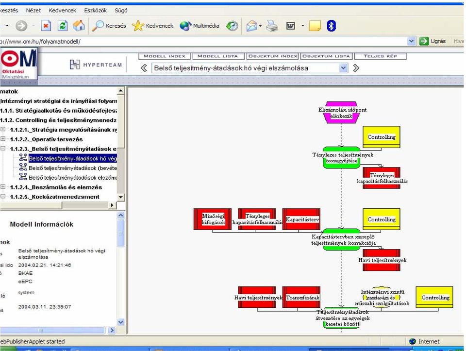The image size is (466, 351).
Task: Click the Ugrás go button
Action: pyautogui.click(x=433, y=41)
